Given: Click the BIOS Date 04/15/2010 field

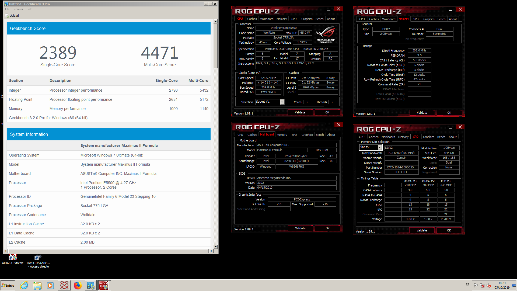Looking at the screenshot, I should click(296, 188).
